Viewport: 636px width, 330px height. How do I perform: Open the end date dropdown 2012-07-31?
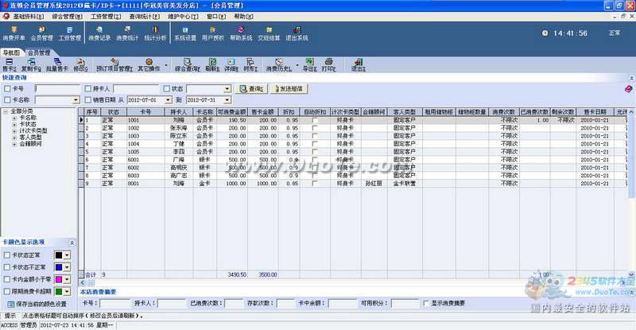[x=227, y=100]
